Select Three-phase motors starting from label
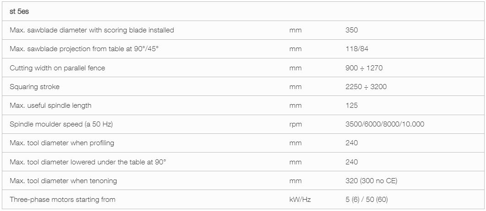The image size is (486, 211). point(63,200)
